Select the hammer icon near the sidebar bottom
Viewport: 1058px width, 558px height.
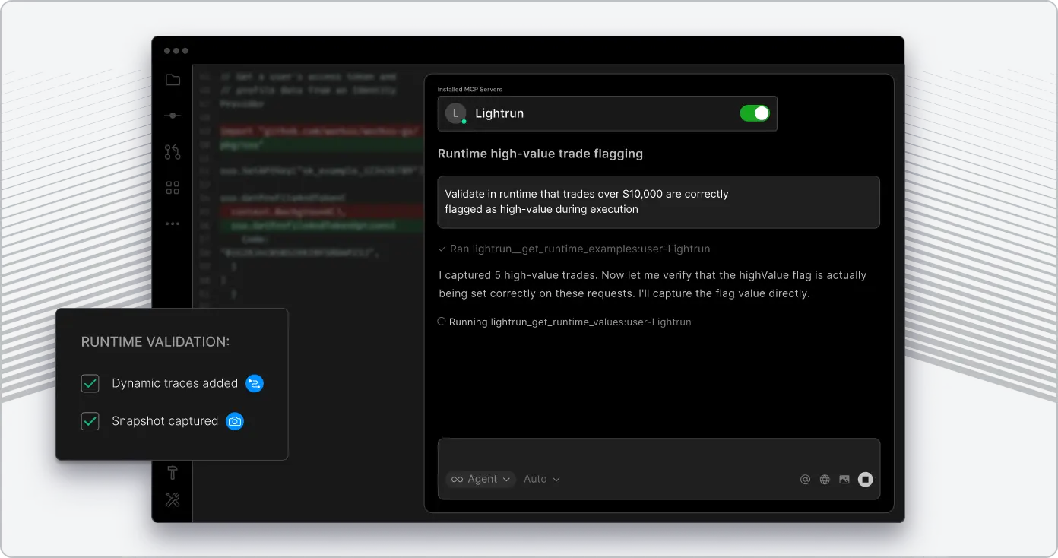pos(173,471)
